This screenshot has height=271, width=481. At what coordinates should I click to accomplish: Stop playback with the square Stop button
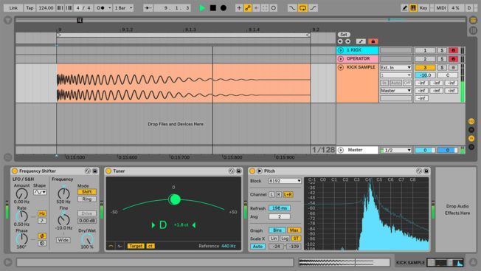pos(213,8)
